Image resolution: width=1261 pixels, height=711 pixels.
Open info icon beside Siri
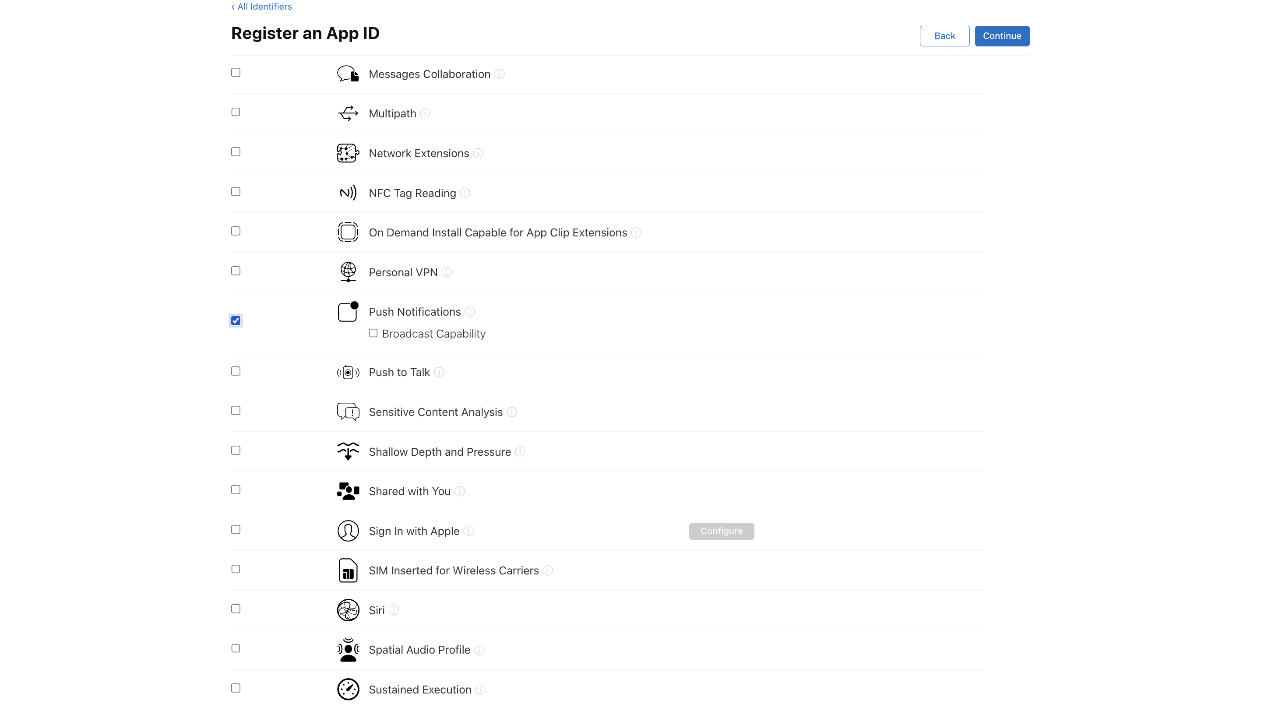point(394,610)
